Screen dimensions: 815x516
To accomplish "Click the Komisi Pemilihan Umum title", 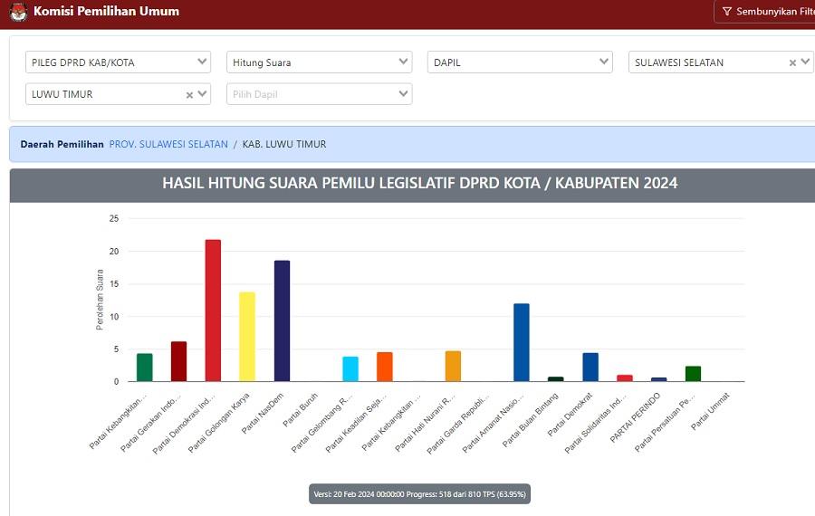I will 106,12.
